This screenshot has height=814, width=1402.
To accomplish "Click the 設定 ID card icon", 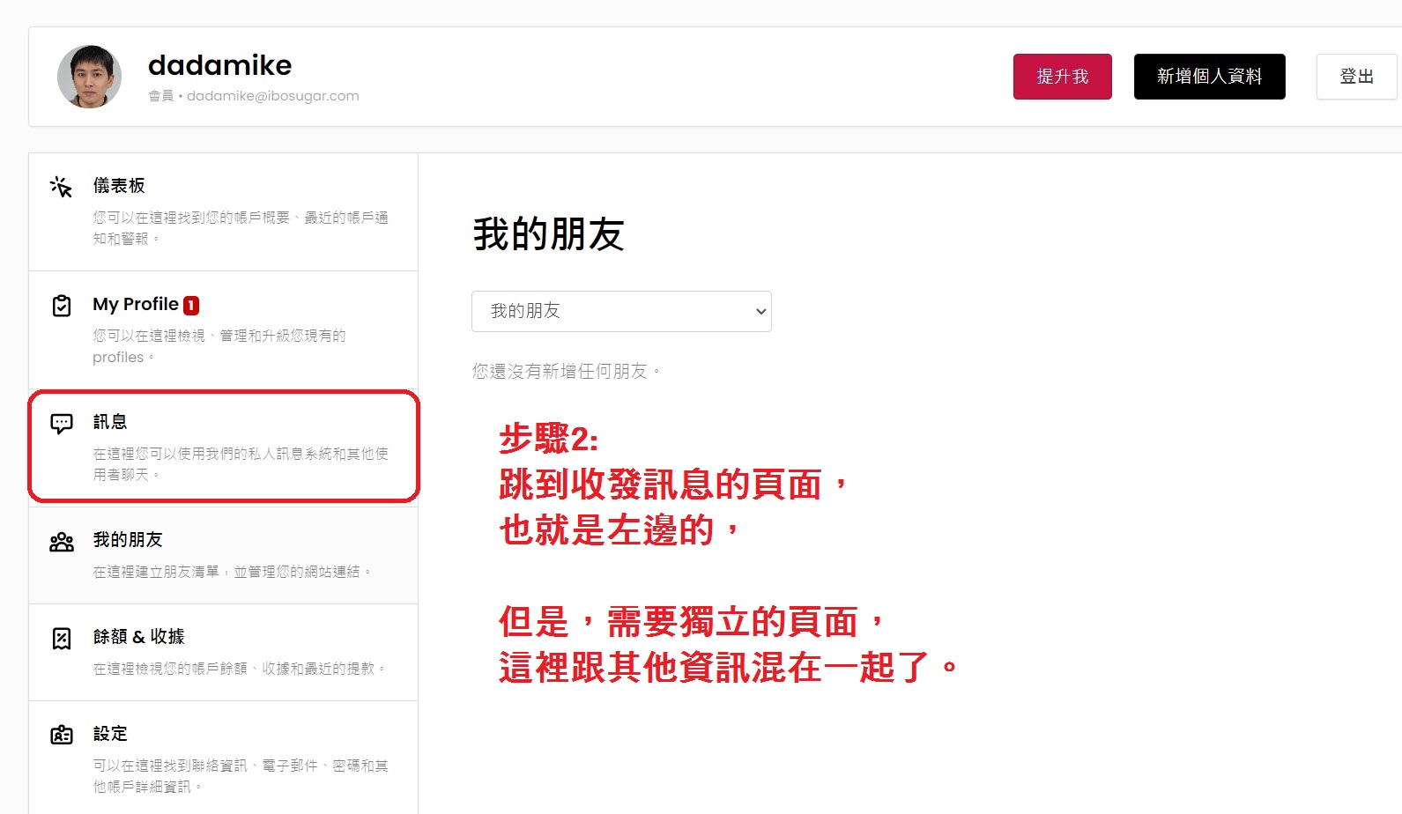I will click(62, 735).
